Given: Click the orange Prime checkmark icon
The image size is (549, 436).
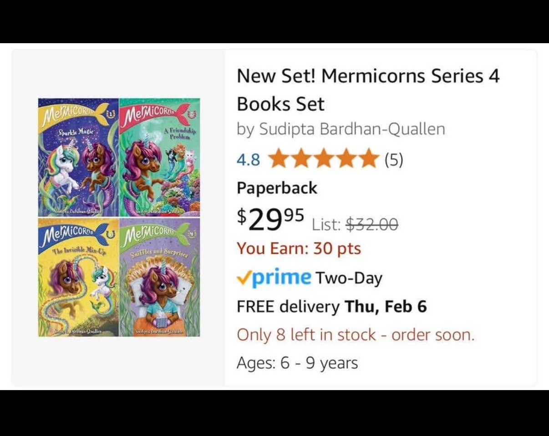Looking at the screenshot, I should [244, 277].
